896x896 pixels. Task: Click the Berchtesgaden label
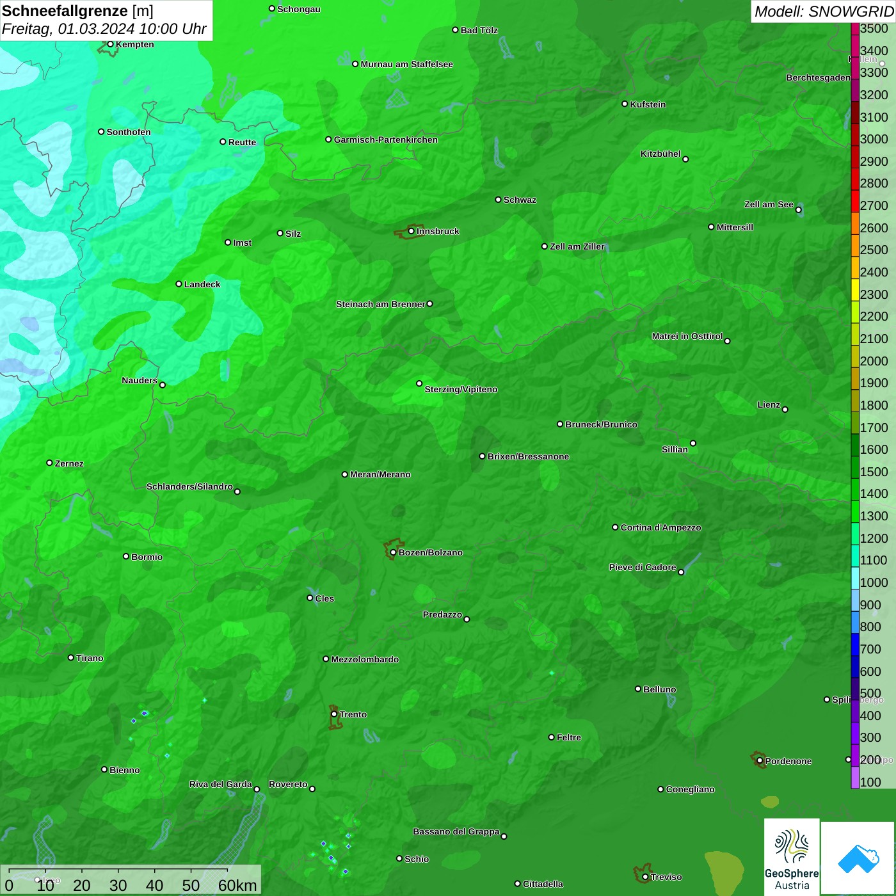818,77
